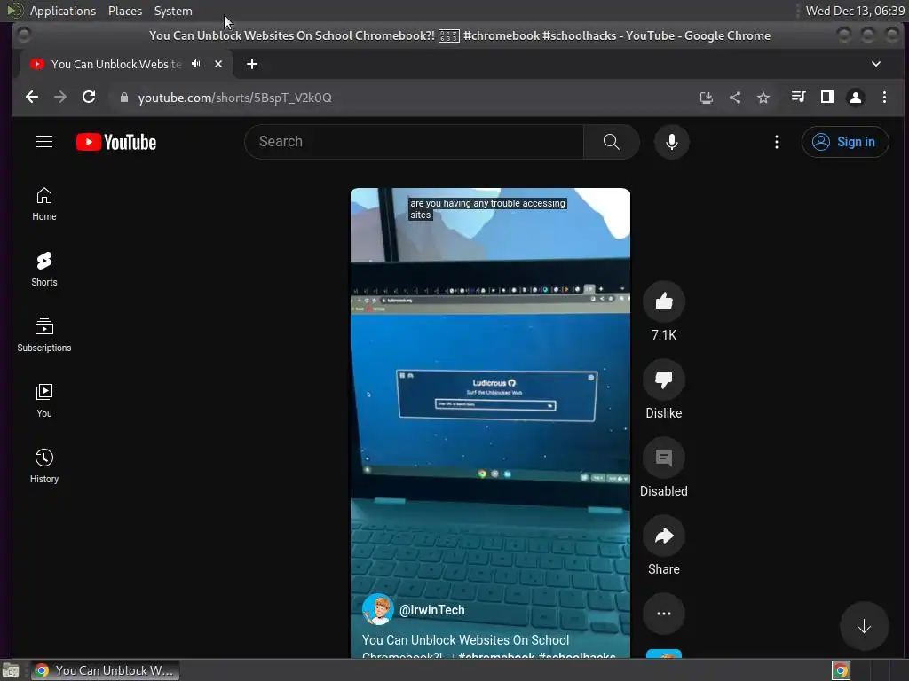This screenshot has height=681, width=909.
Task: Toggle Chrome side panel
Action: (827, 98)
